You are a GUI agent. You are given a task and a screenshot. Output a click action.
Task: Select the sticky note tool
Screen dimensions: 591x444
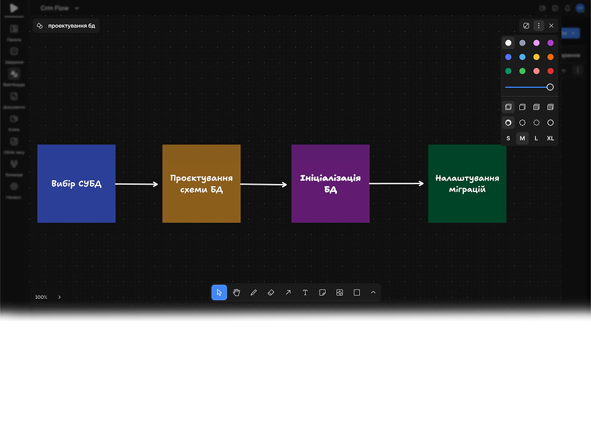[322, 293]
